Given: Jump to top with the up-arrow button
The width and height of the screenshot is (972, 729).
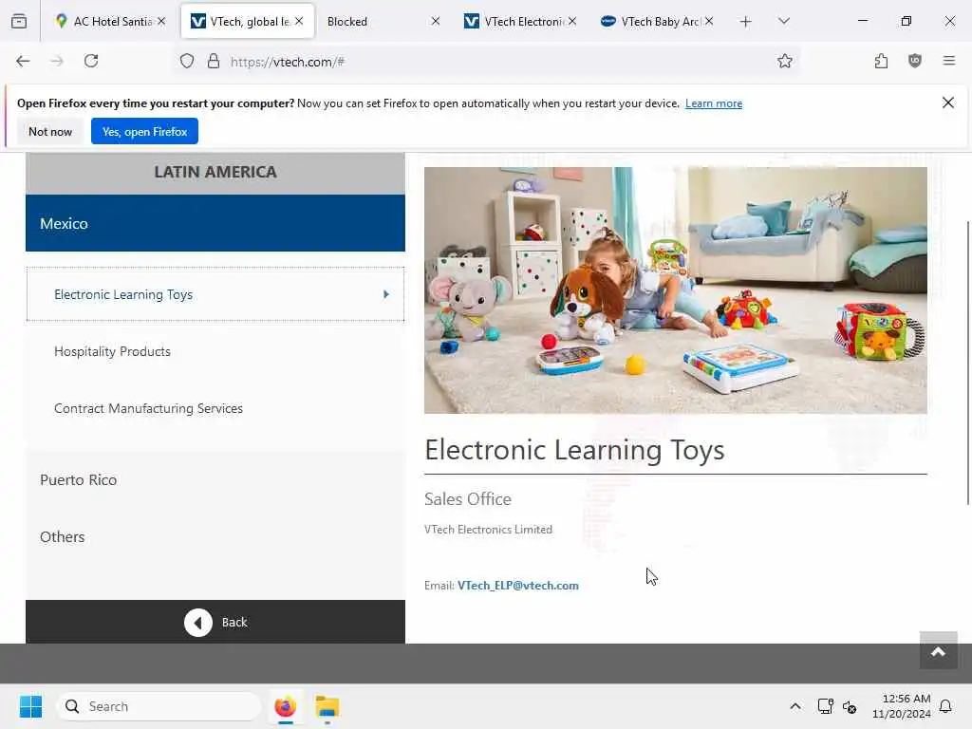Looking at the screenshot, I should coord(938,651).
